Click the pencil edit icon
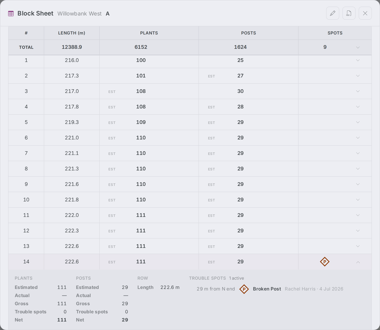The height and width of the screenshot is (330, 380). [332, 13]
